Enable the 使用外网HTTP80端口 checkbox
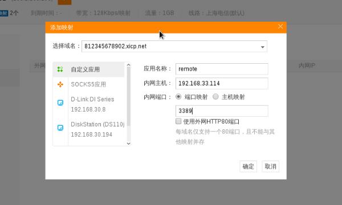This screenshot has width=342, height=205. click(x=178, y=121)
